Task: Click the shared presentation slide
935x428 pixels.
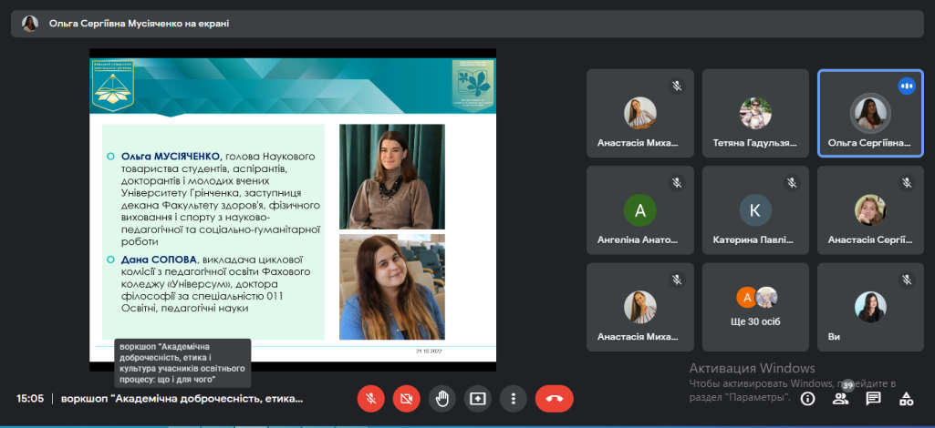Action: (x=292, y=209)
